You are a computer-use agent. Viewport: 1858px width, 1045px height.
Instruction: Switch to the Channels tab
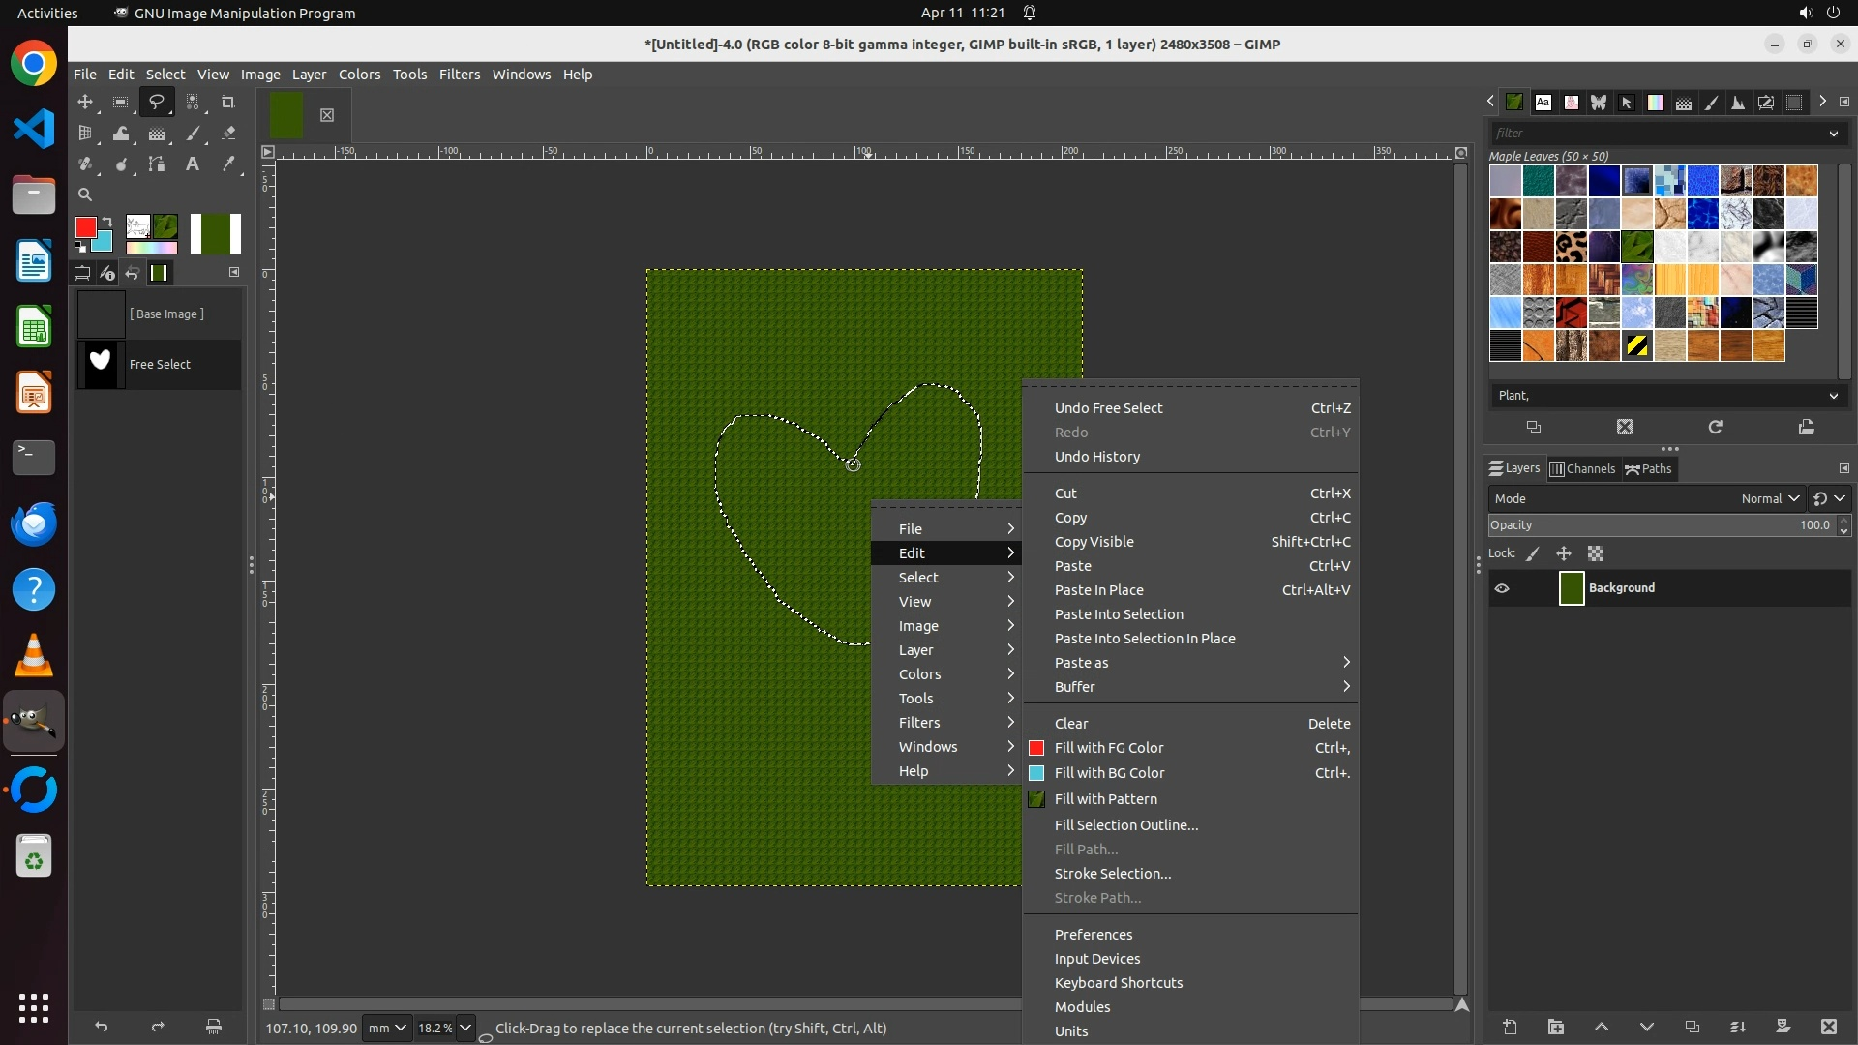point(1583,469)
